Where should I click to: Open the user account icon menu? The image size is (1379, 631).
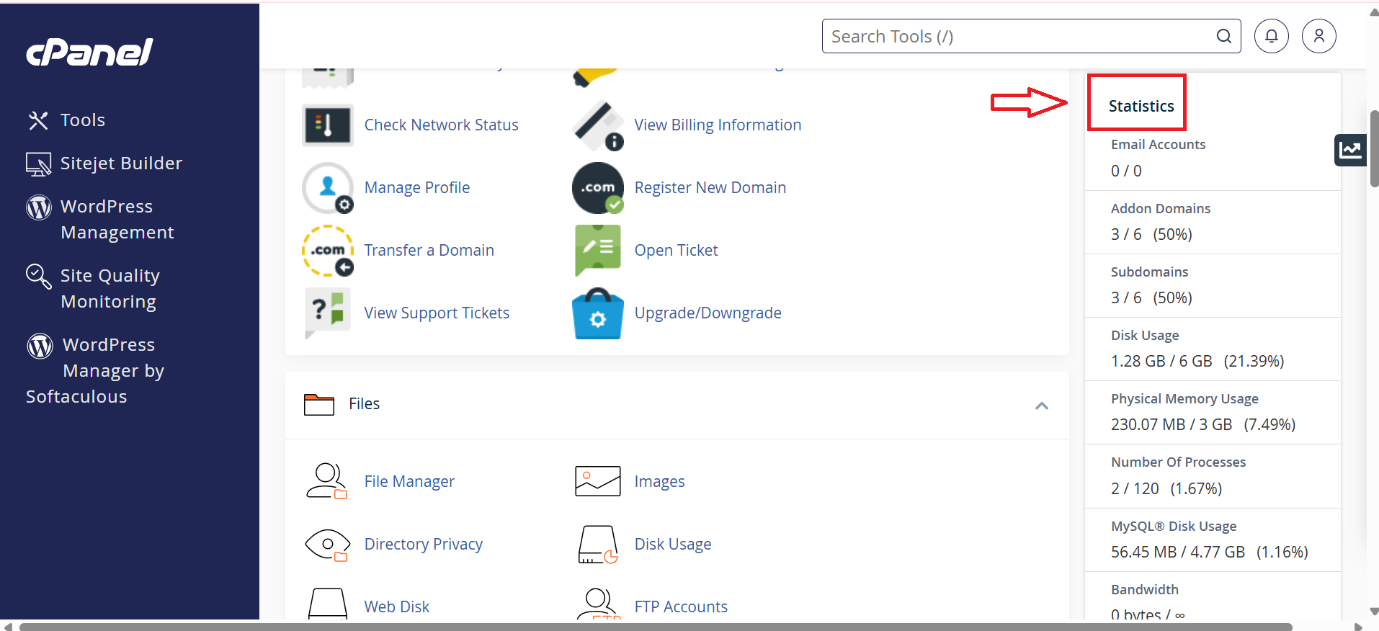coord(1318,36)
